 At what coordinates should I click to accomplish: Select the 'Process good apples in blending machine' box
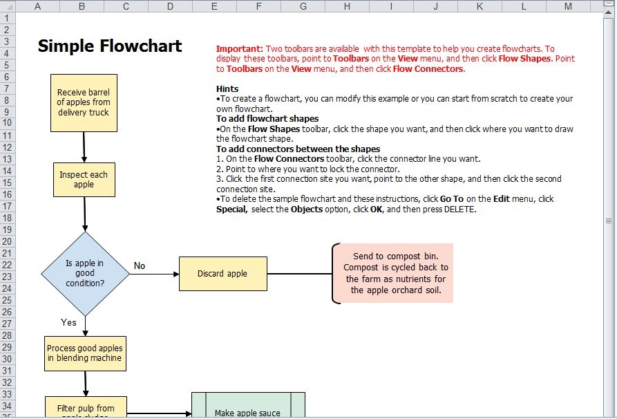[x=85, y=353]
